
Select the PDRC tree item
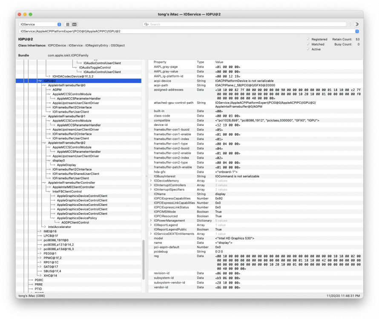[39, 280]
